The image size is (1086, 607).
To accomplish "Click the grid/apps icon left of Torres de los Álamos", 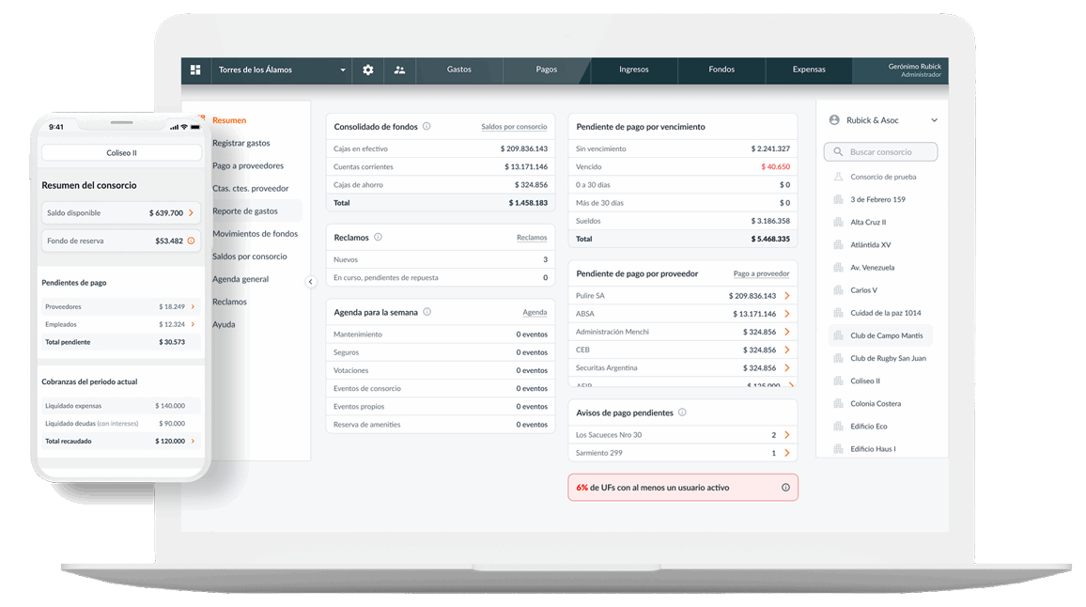I will pyautogui.click(x=195, y=70).
